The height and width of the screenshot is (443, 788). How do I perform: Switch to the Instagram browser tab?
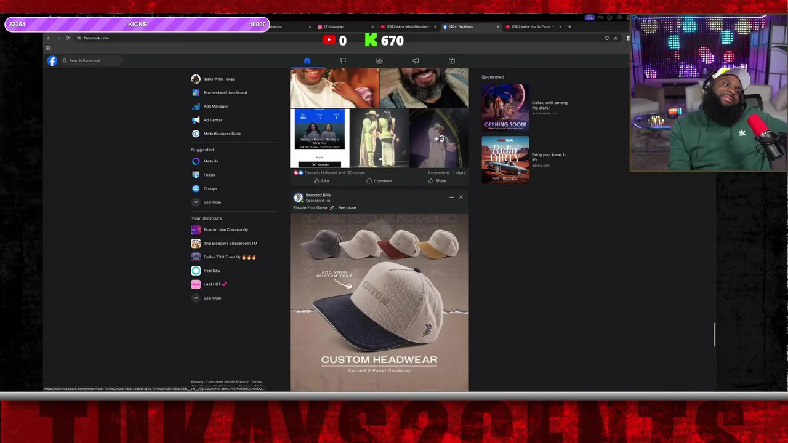pyautogui.click(x=345, y=26)
